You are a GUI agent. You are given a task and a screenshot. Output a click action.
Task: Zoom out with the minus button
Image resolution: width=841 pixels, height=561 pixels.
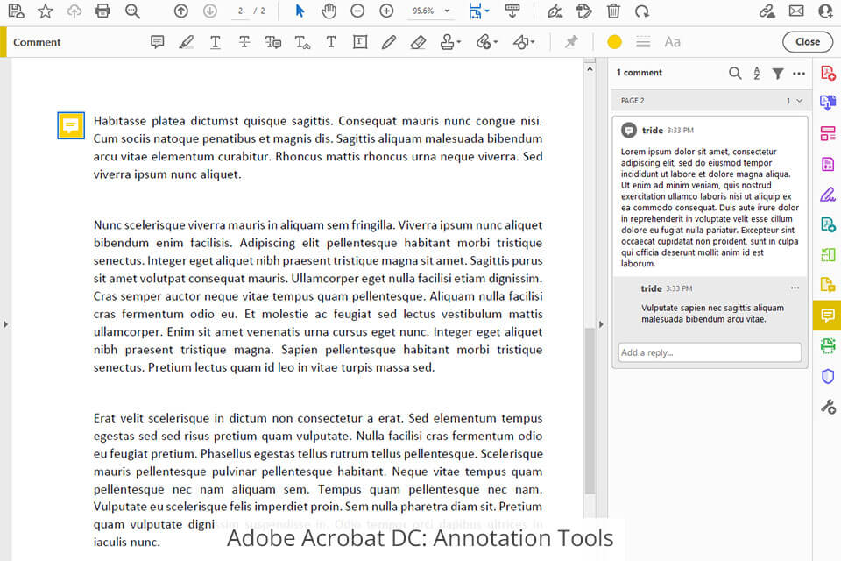coord(357,11)
